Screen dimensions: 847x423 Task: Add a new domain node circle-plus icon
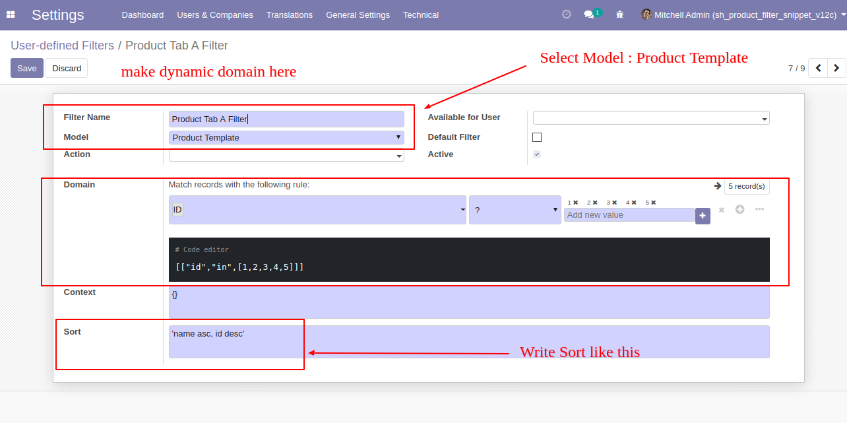tap(740, 209)
